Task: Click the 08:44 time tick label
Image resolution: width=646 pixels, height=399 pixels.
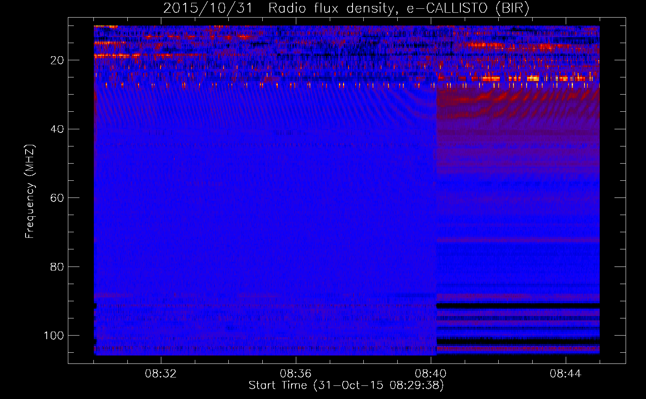Action: [x=565, y=374]
